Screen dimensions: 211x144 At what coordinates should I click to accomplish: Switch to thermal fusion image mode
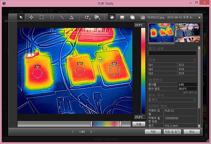[x=132, y=17]
